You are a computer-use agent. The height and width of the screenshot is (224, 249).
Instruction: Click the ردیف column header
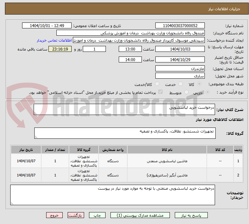point(238,150)
